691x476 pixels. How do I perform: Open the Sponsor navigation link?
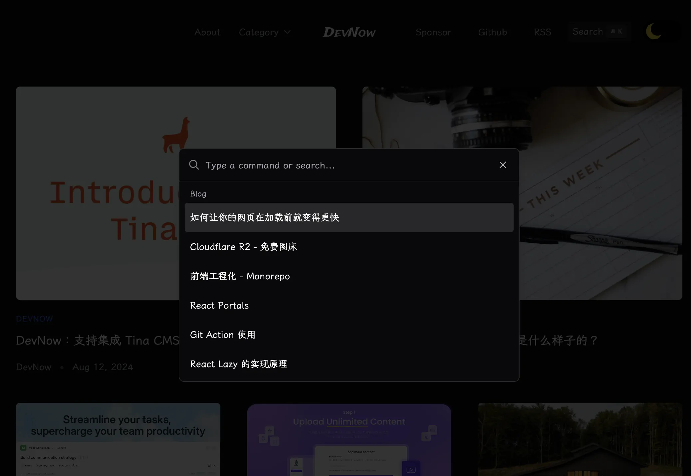tap(433, 32)
